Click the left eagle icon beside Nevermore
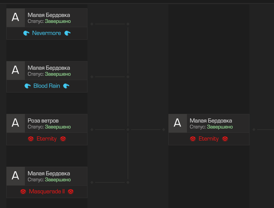The image size is (274, 208). pyautogui.click(x=26, y=33)
